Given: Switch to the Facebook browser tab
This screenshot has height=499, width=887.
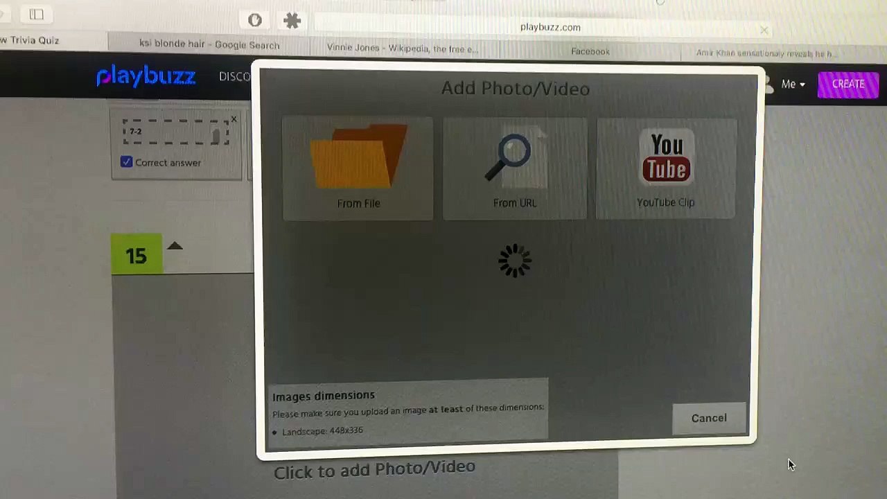Looking at the screenshot, I should click(590, 51).
